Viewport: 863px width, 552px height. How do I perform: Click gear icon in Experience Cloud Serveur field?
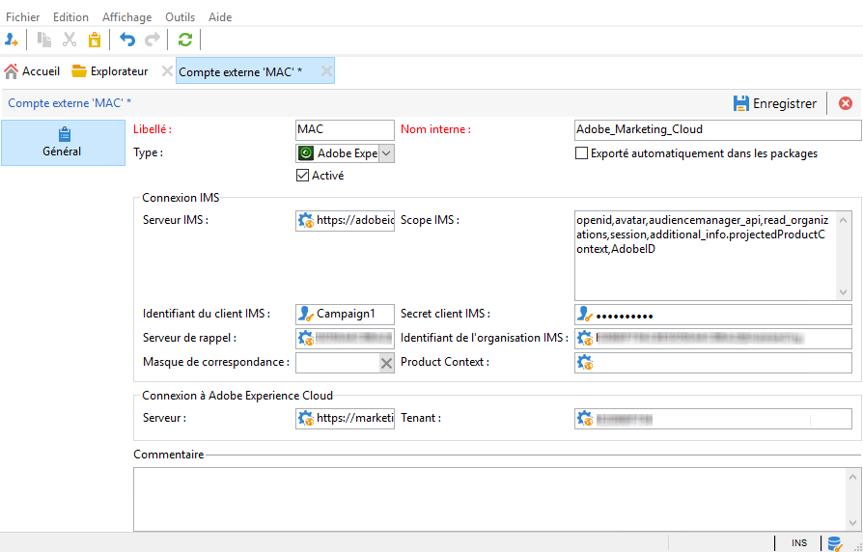tap(306, 419)
